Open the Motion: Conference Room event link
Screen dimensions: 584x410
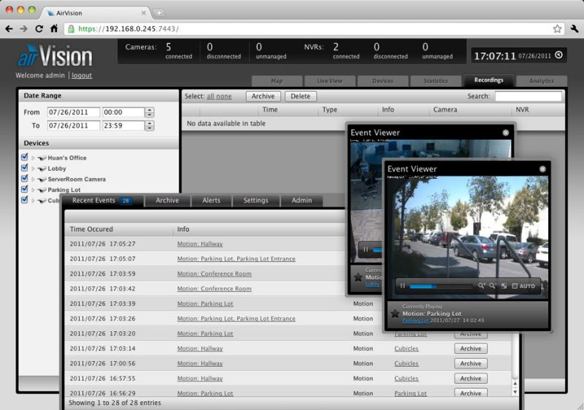click(x=214, y=274)
